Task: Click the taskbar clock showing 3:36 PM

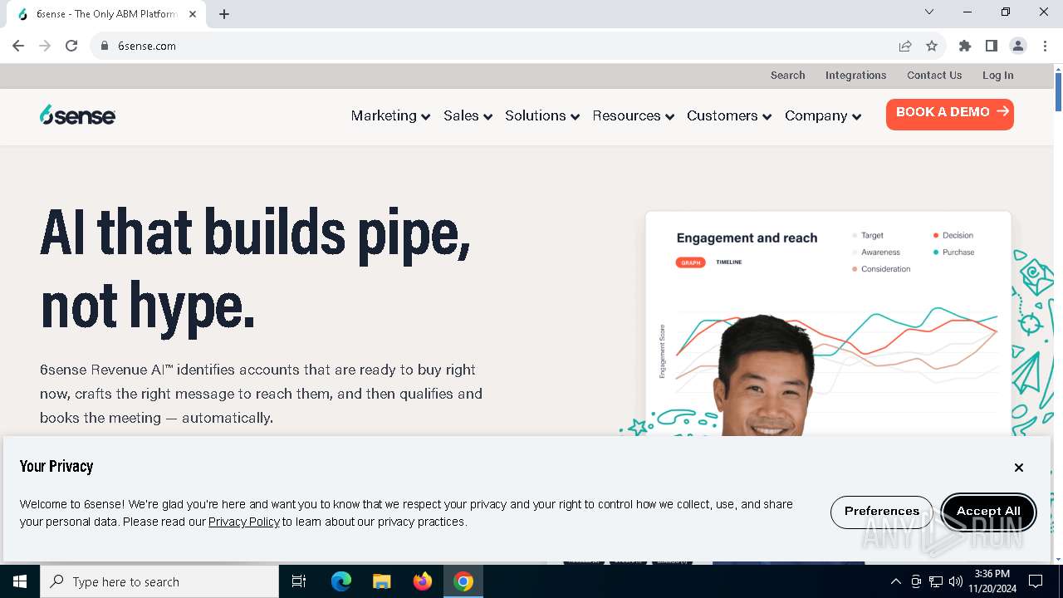Action: [x=992, y=581]
